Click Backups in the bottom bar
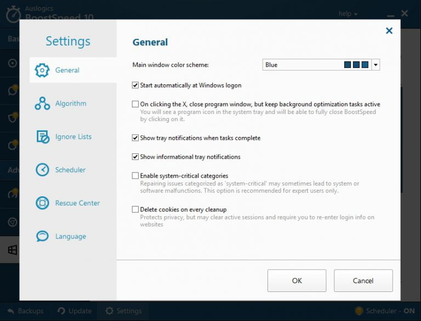This screenshot has width=421, height=321. [25, 311]
